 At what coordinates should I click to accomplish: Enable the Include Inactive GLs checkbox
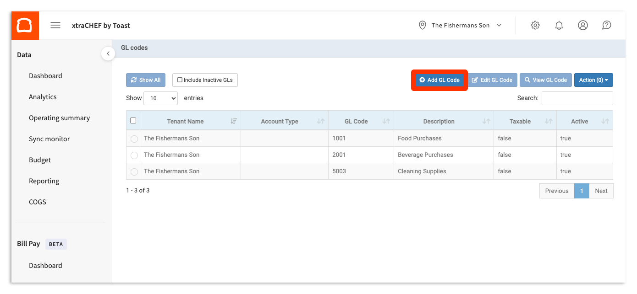[x=180, y=80]
